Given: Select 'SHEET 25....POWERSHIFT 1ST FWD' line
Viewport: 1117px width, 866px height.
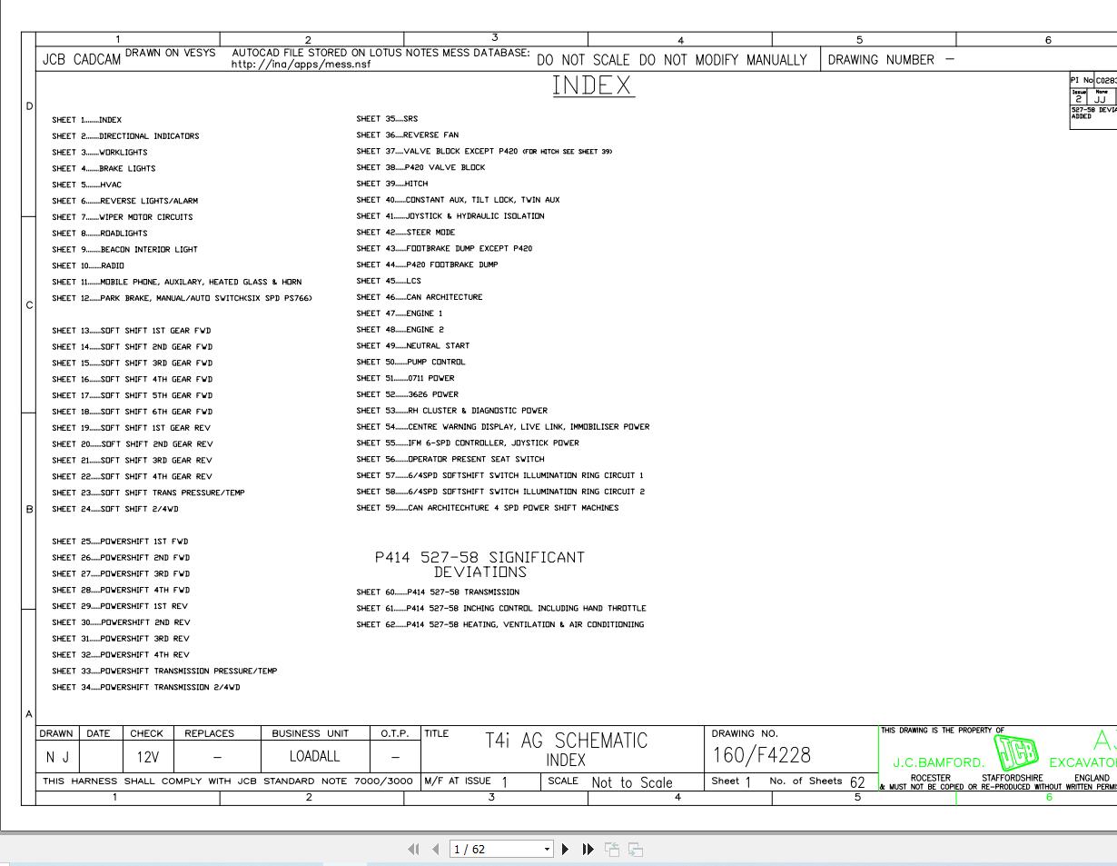Looking at the screenshot, I should [120, 542].
